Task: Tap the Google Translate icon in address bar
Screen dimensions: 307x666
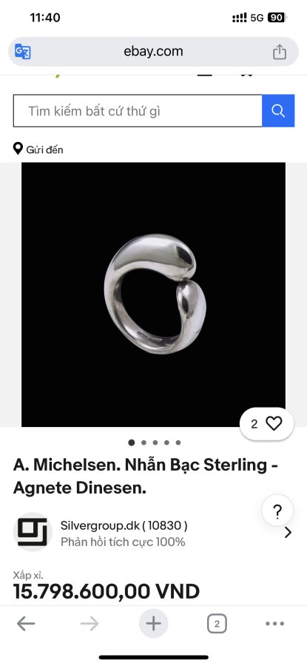Action: (22, 52)
